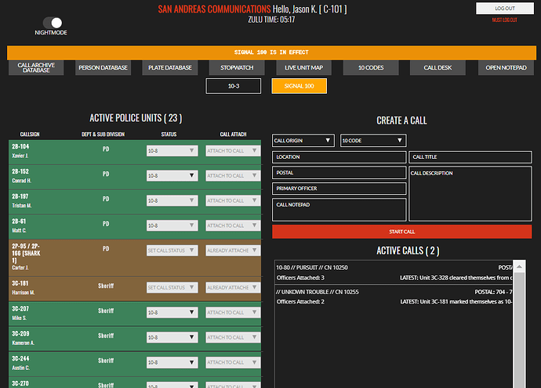
Task: Open the Unknown Trouble call CN 10255
Action: (x=394, y=296)
